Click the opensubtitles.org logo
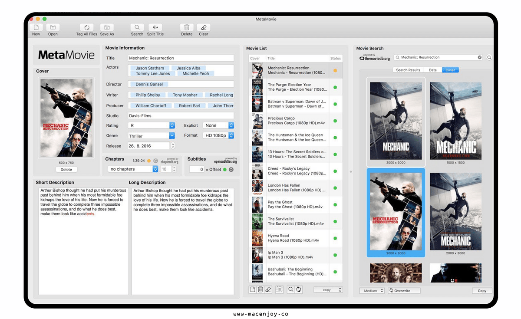The width and height of the screenshot is (521, 319). coord(225,161)
